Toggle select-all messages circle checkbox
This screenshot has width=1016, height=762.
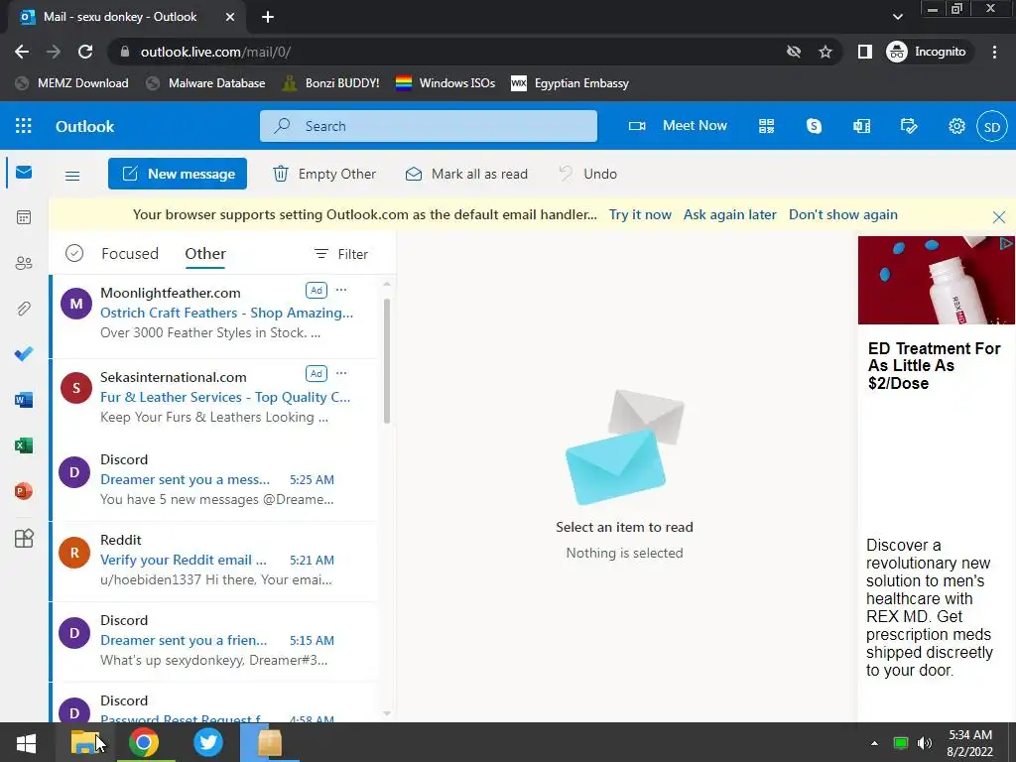(x=74, y=253)
